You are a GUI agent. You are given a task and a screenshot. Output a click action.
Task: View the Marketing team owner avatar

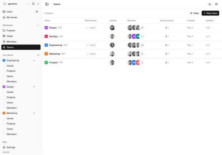[x=112, y=54]
